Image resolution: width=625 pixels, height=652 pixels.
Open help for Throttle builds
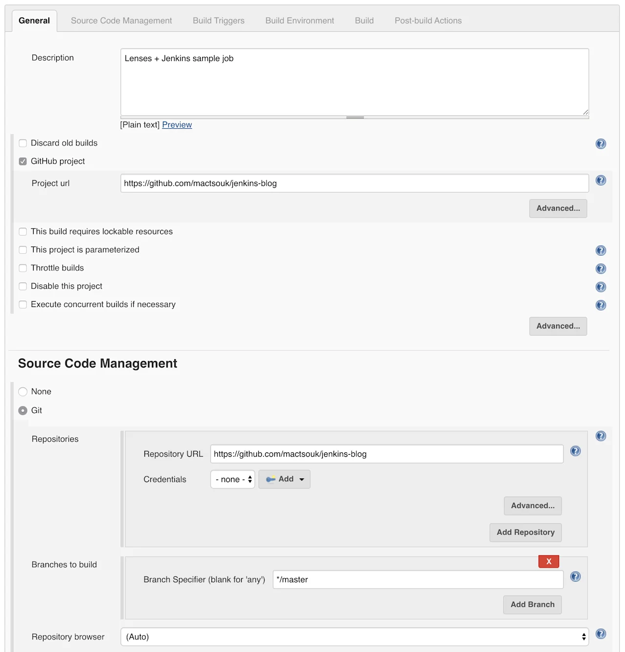click(x=601, y=268)
